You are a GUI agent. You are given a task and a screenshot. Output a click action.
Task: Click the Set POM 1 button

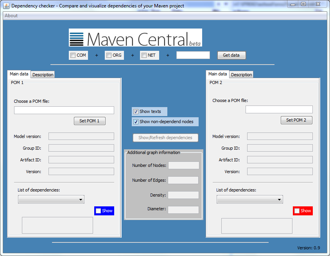(x=90, y=121)
